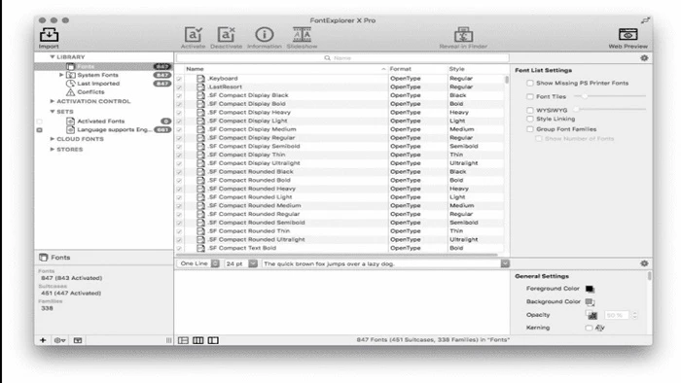Expand the CLOUD FONTS section

coord(53,139)
